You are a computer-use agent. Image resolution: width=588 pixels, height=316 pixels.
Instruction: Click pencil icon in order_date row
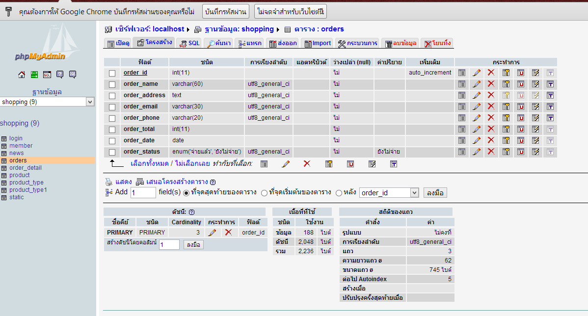click(x=477, y=140)
